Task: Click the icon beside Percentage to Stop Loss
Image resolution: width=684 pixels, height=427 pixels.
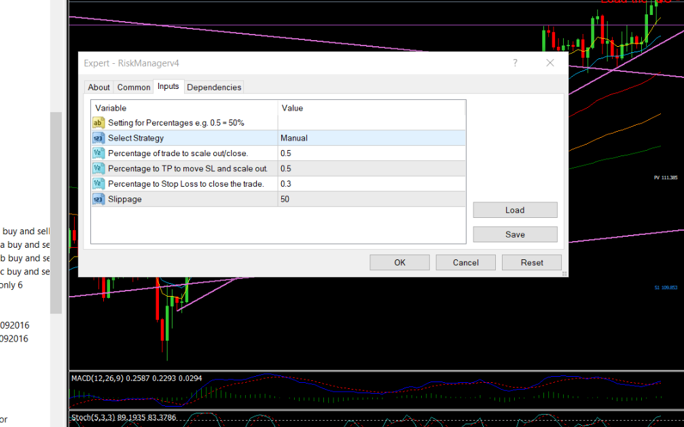Action: click(x=98, y=184)
